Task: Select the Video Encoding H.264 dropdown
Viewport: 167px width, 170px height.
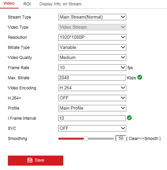Action: pyautogui.click(x=92, y=88)
